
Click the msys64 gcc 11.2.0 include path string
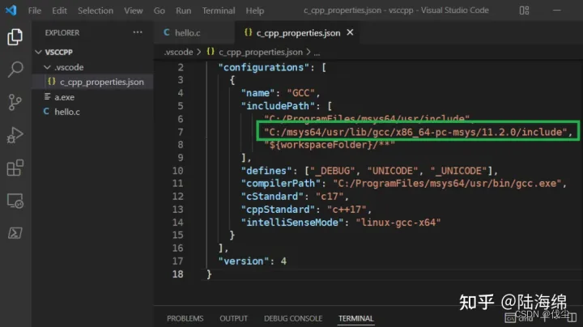415,132
